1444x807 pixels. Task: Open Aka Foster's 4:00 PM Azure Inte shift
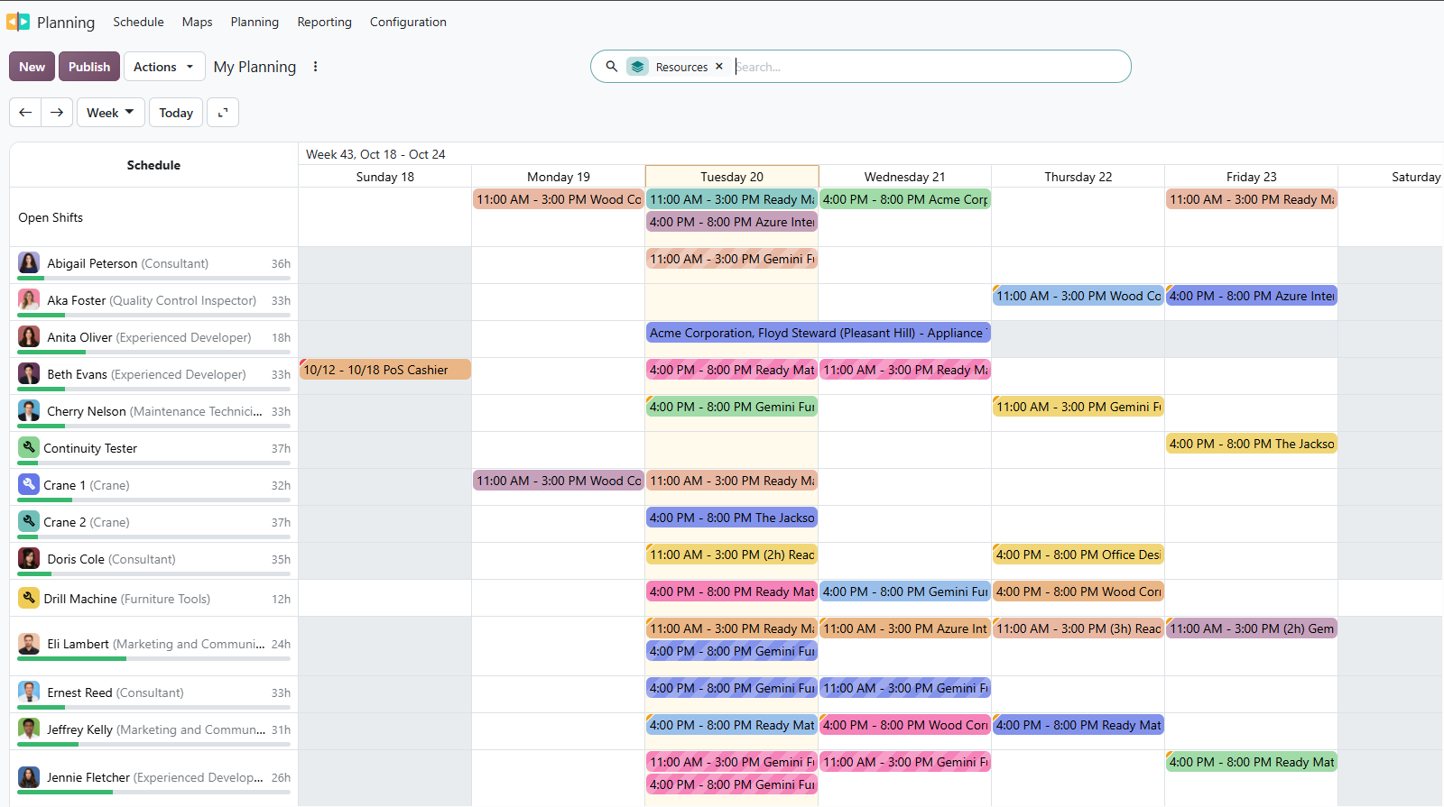click(1252, 296)
